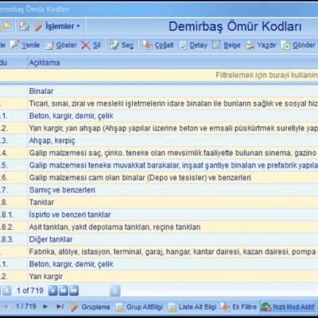Click the Çoğalt duplicate button

click(x=158, y=45)
